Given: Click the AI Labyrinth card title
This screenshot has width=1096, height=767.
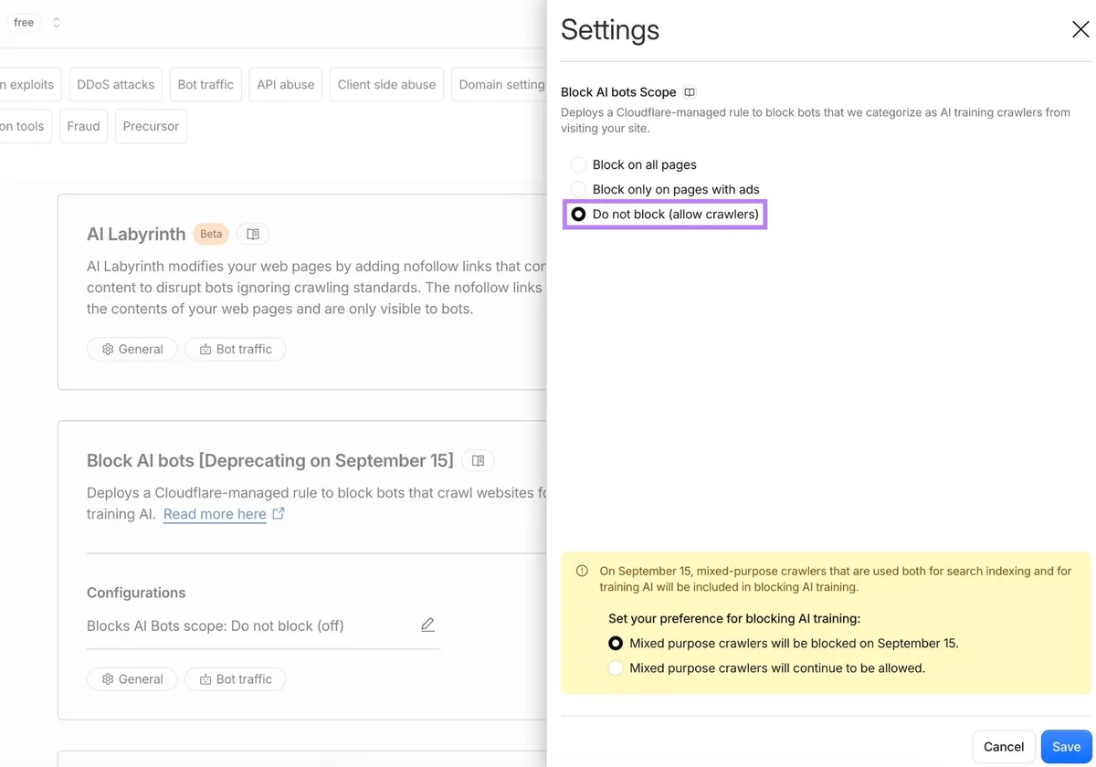Looking at the screenshot, I should 136,234.
